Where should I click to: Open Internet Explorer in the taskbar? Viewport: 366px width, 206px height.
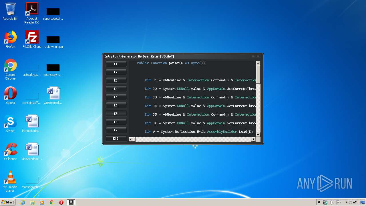click(23, 202)
